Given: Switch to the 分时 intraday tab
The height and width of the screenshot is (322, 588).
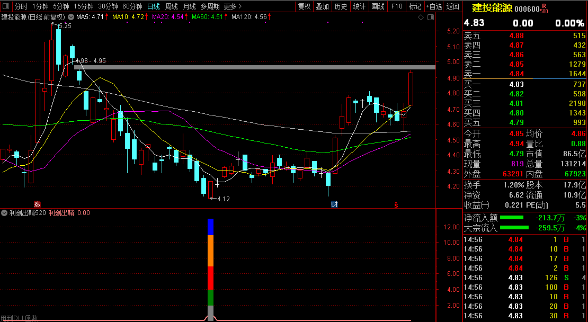Looking at the screenshot, I should 21,6.
